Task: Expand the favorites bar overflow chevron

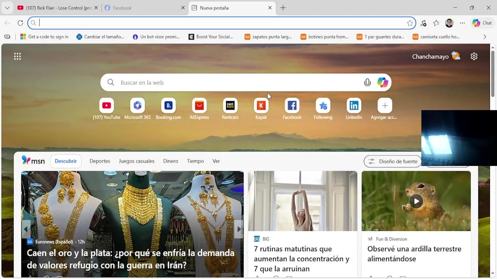Action: [485, 37]
